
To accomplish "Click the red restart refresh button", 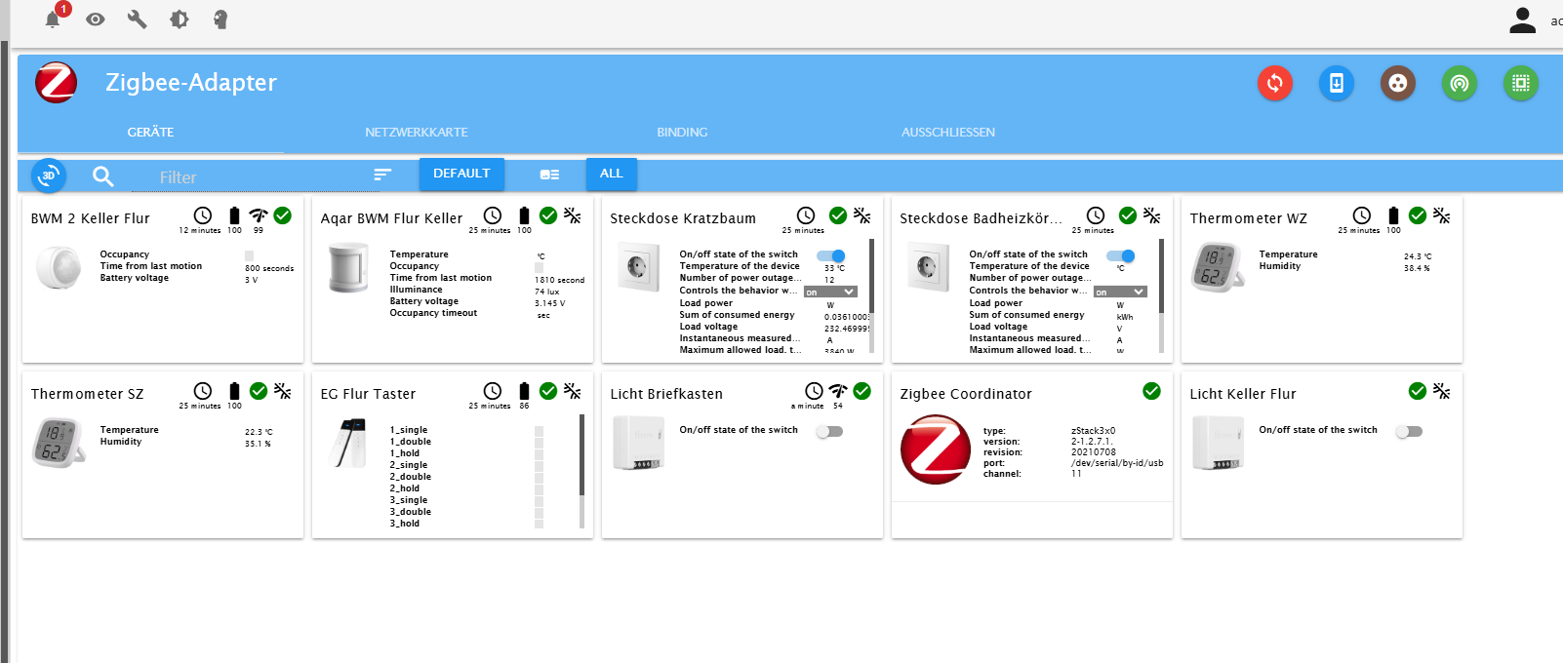I will pos(1275,83).
